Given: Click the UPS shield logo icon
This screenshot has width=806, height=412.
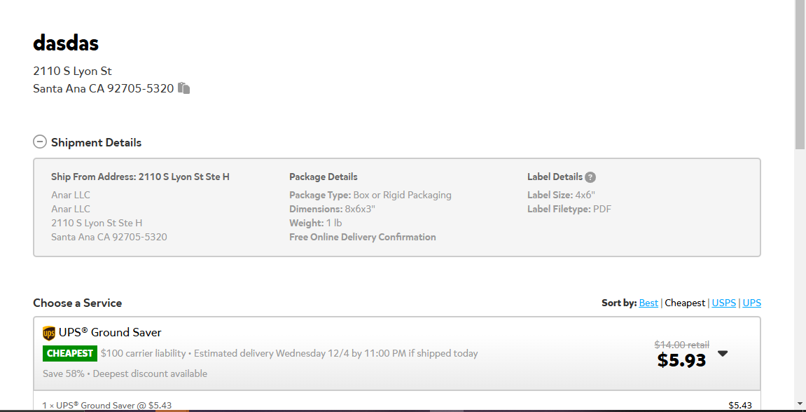Looking at the screenshot, I should (49, 334).
